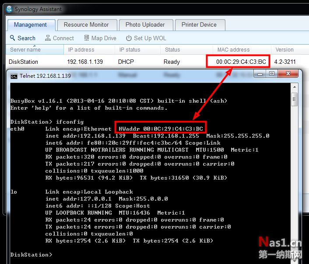Sort by MAC address column header
Image resolution: width=309 pixels, height=264 pixels.
242,50
